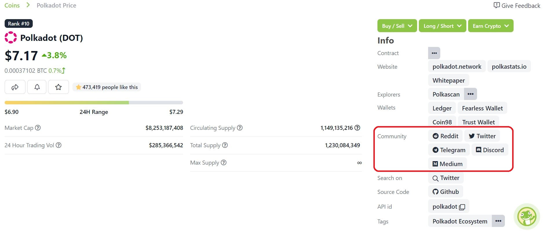Open the Polkascan explorer
544x231 pixels.
point(446,94)
